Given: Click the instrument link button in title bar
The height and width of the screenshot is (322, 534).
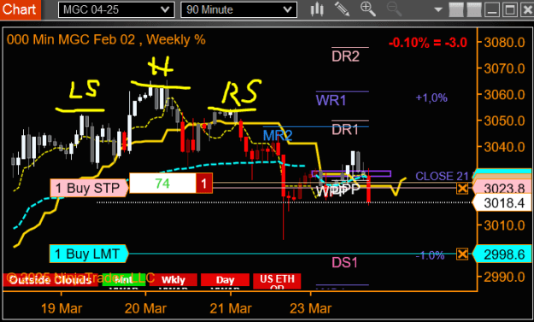Looking at the screenshot, I should pyautogui.click(x=456, y=9).
